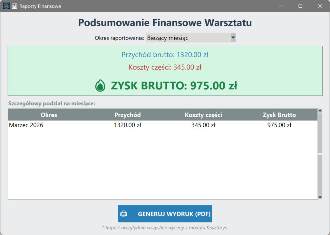Click the 1320.00 zł cell in the Przychód column
Screen dimensions: 330x235
click(x=128, y=125)
